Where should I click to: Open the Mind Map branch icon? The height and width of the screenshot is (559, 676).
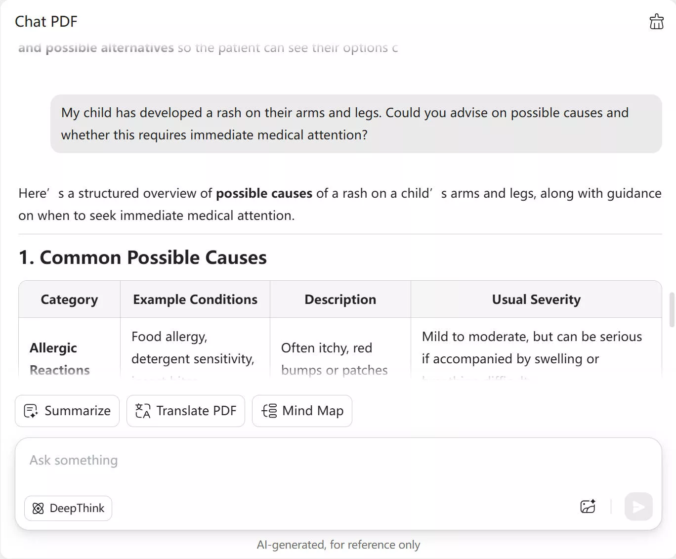point(268,411)
